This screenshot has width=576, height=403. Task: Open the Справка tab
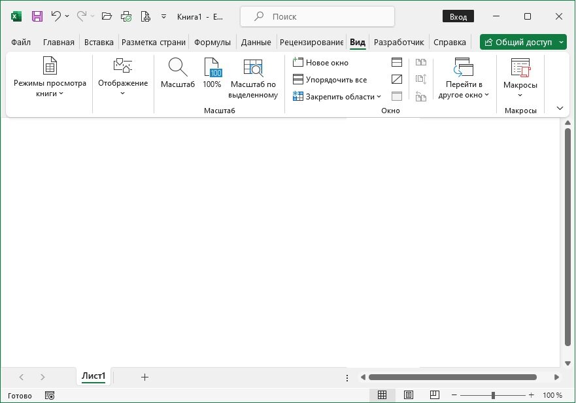click(450, 43)
